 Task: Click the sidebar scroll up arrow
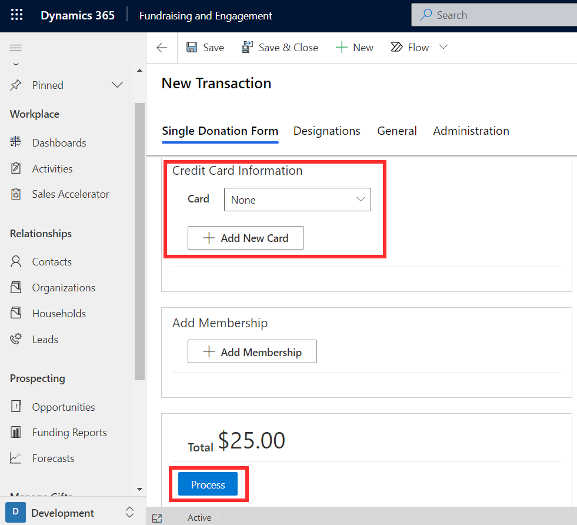click(139, 70)
